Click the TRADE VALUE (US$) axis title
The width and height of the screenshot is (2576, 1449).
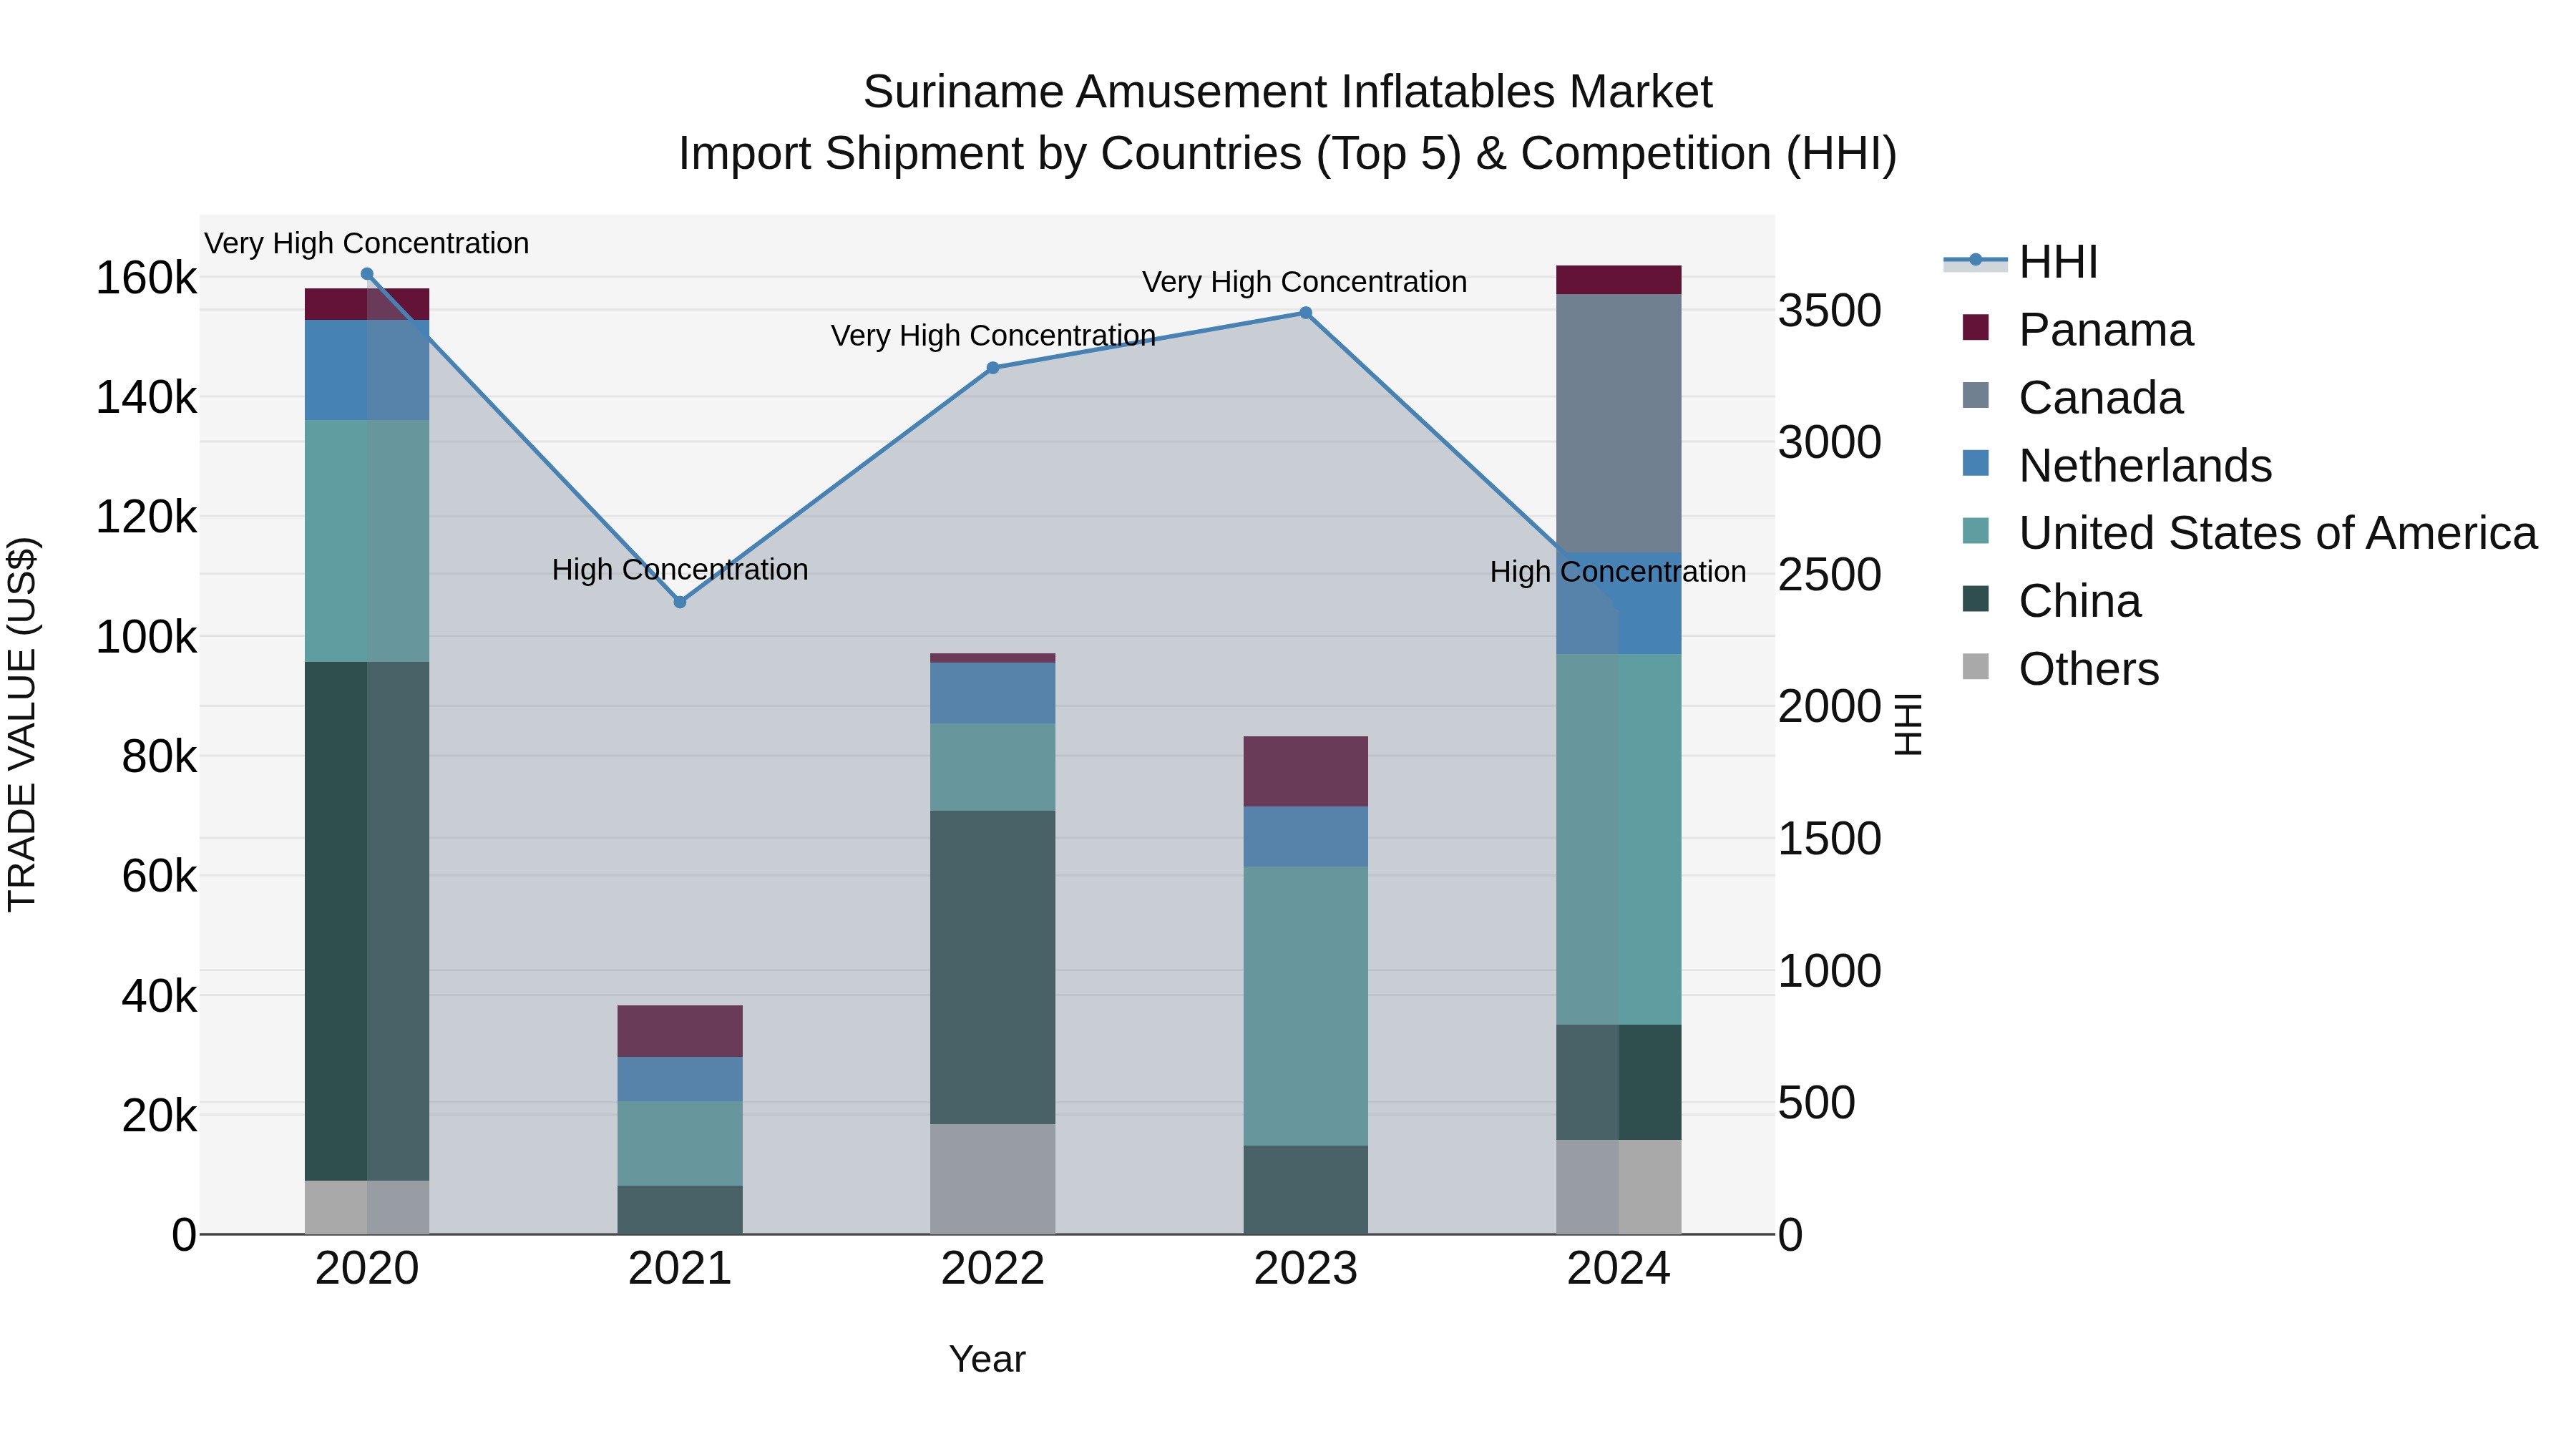click(22, 724)
